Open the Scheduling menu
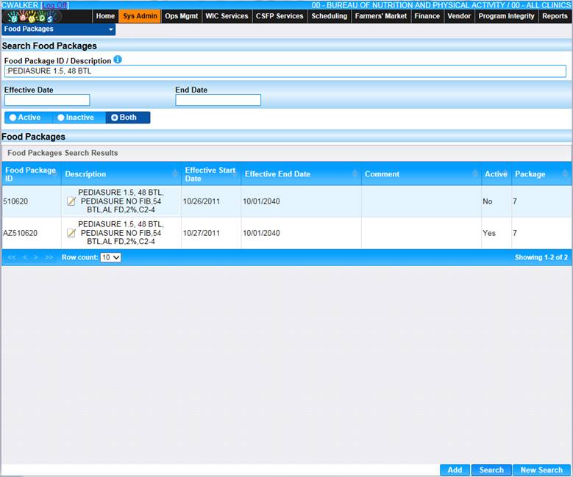The image size is (573, 477). pos(330,16)
